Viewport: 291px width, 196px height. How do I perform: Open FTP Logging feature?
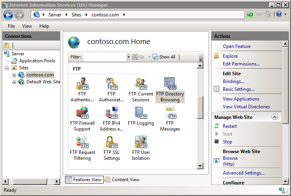tap(141, 116)
